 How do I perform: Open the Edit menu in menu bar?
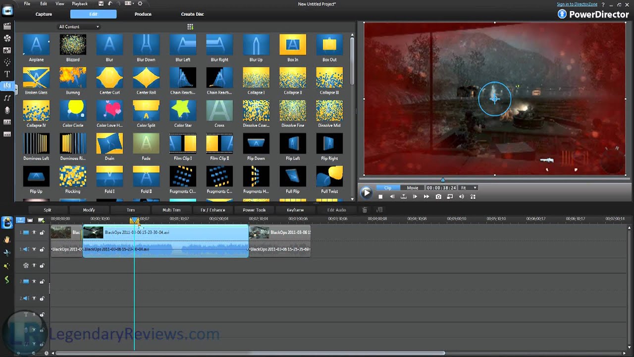pyautogui.click(x=44, y=3)
